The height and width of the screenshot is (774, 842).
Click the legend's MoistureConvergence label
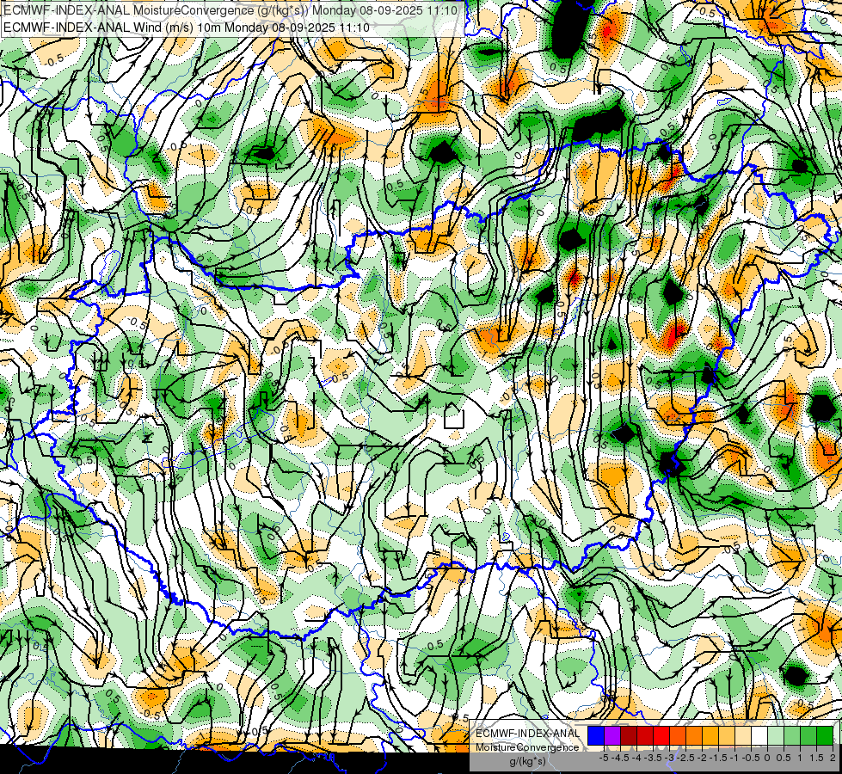(x=527, y=747)
